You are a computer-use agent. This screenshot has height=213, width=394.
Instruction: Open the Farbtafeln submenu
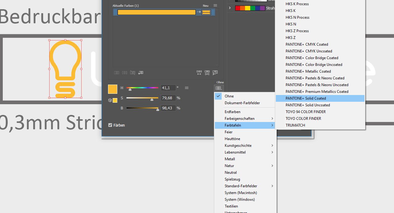click(x=245, y=125)
